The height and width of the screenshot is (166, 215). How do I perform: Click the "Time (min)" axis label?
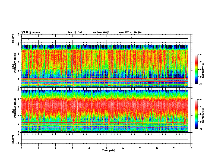pyautogui.click(x=109, y=151)
